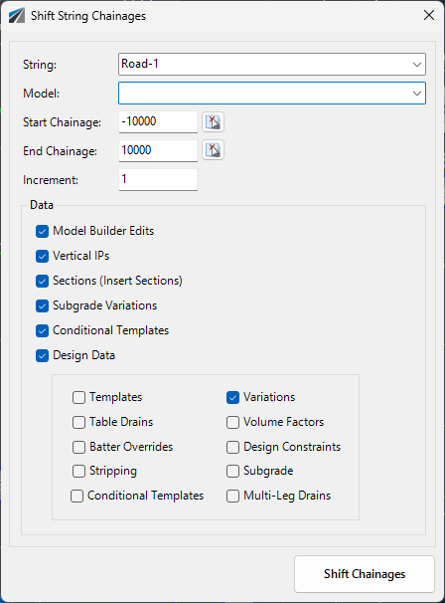Pick End Chainage from the drawing icon

click(x=214, y=150)
